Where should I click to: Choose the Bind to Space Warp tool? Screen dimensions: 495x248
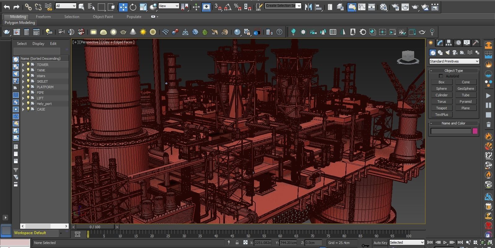(48, 7)
